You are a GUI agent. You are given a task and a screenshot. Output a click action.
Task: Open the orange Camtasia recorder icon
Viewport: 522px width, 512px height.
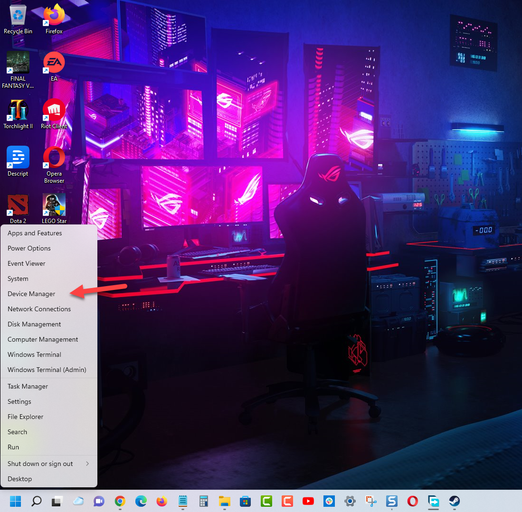pos(287,501)
